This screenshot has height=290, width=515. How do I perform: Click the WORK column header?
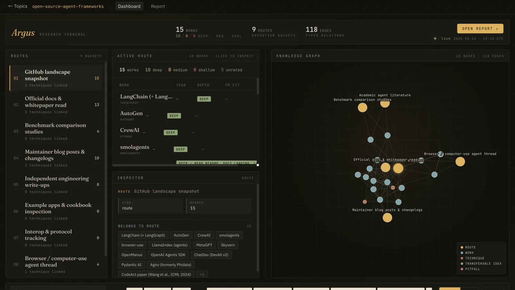point(124,85)
